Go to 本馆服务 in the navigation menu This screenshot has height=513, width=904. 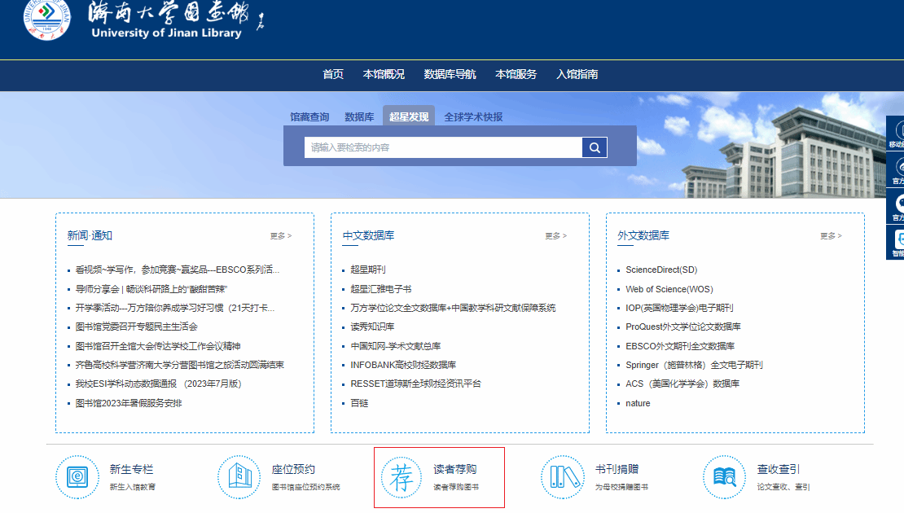tap(516, 74)
